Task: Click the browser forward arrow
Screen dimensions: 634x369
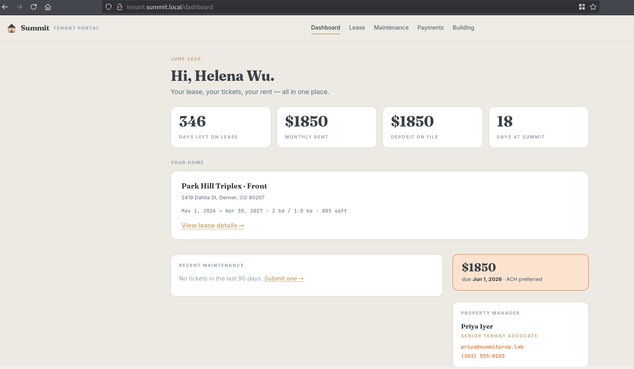Action: coord(19,7)
